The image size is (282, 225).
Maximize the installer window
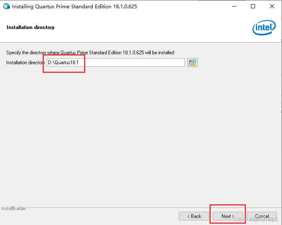tap(253, 6)
